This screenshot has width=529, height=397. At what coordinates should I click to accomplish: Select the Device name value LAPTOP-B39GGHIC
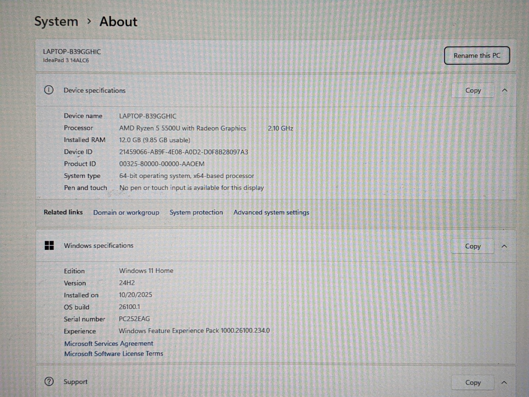pos(148,116)
